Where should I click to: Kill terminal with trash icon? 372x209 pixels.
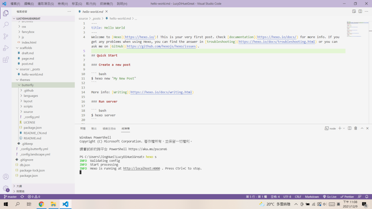pos(356,128)
